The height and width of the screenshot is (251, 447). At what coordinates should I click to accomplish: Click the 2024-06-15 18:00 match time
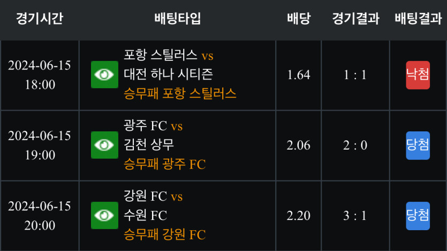click(40, 75)
